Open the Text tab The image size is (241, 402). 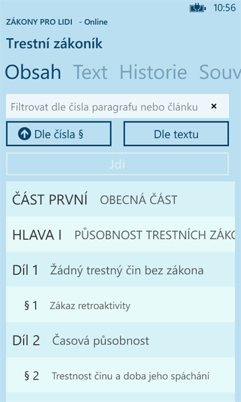tap(90, 72)
